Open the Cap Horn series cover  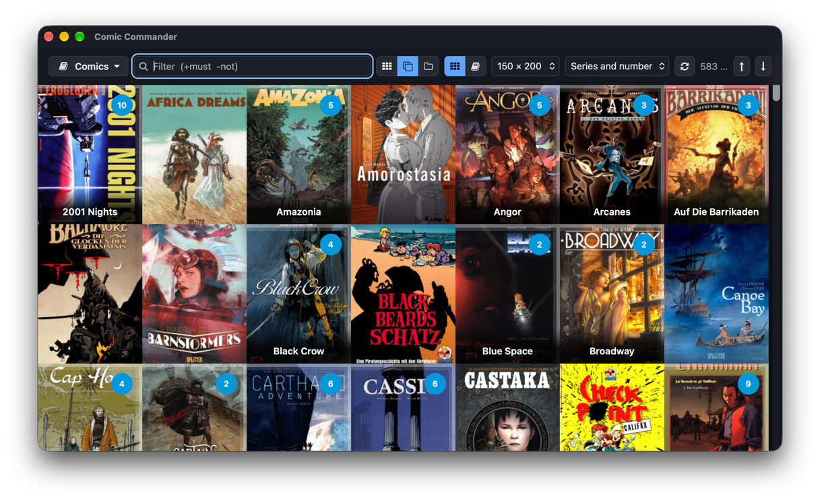[90, 407]
